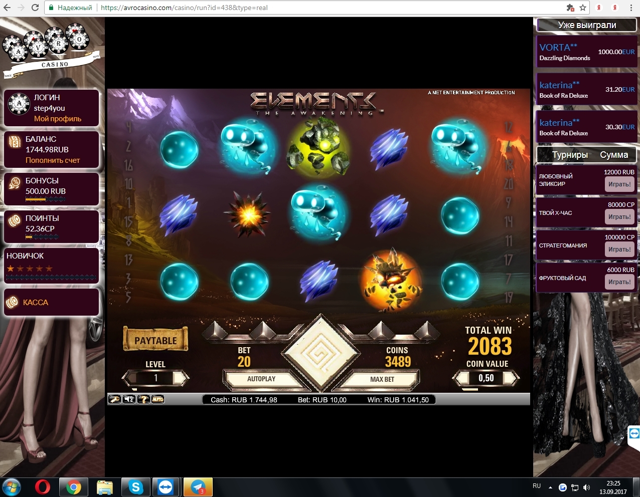Click the Win: RUB 1.041,50 status text
Viewport: 640px width, 497px height.
398,400
